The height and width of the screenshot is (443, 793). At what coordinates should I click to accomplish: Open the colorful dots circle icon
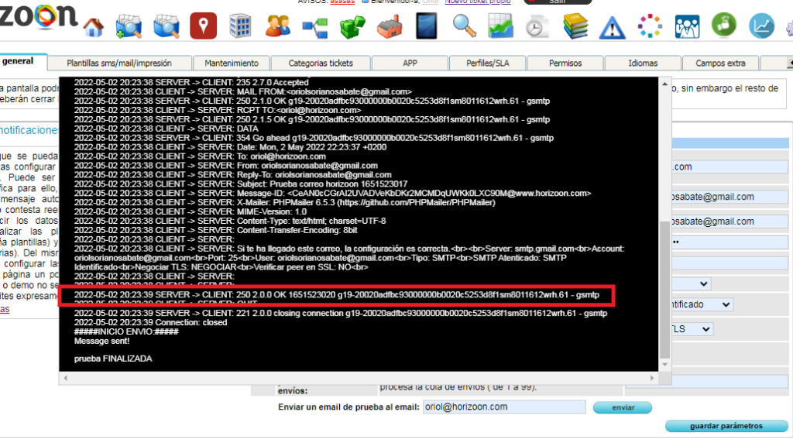tap(650, 26)
